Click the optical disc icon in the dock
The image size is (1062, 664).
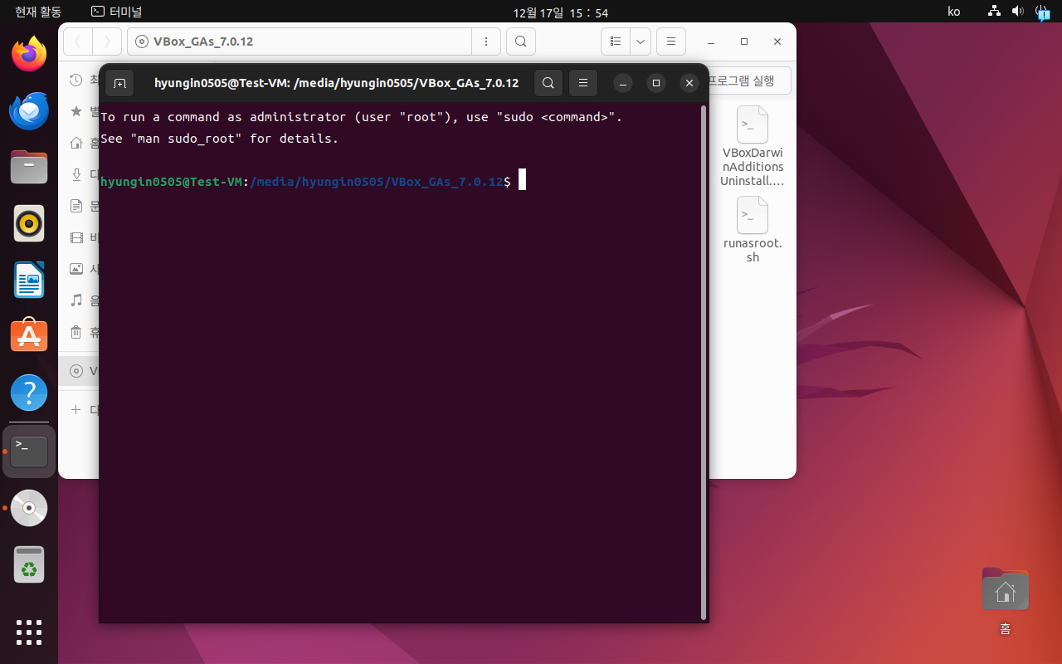tap(29, 508)
